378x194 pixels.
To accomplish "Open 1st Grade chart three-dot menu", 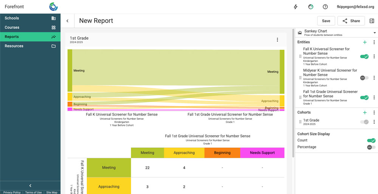I will pyautogui.click(x=277, y=40).
